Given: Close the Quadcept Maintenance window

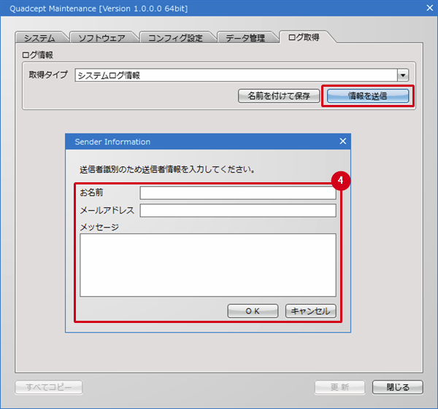Looking at the screenshot, I should pyautogui.click(x=424, y=9).
